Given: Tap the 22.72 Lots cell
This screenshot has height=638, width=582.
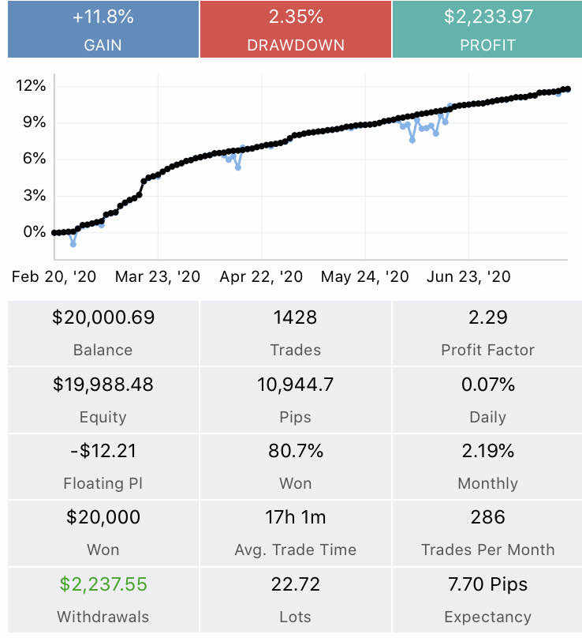Looking at the screenshot, I should point(296,600).
